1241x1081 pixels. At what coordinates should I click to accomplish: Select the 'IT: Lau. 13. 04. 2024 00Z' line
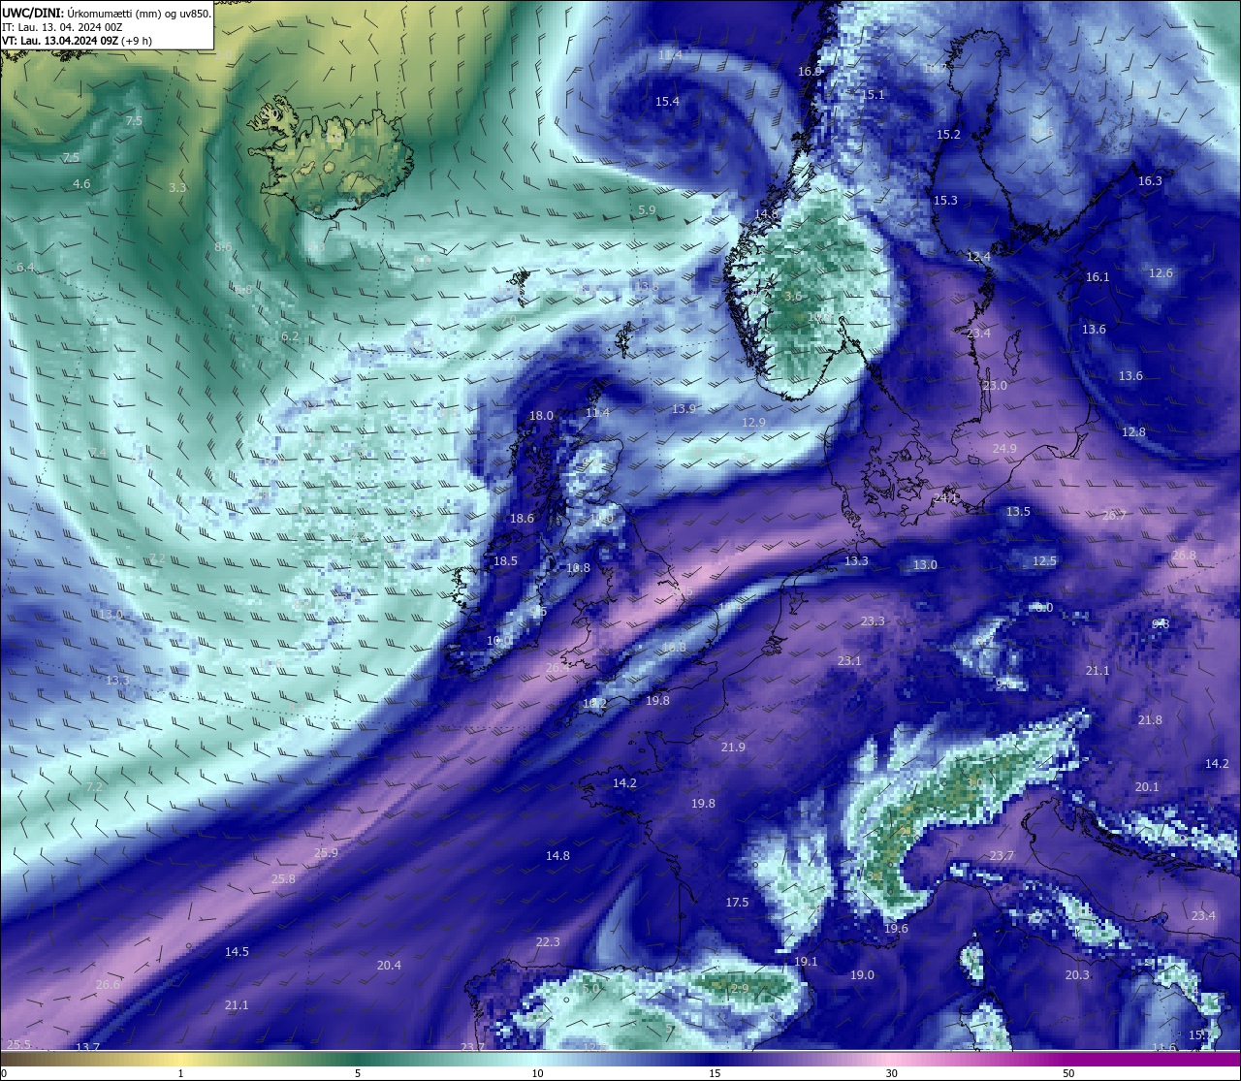62,27
